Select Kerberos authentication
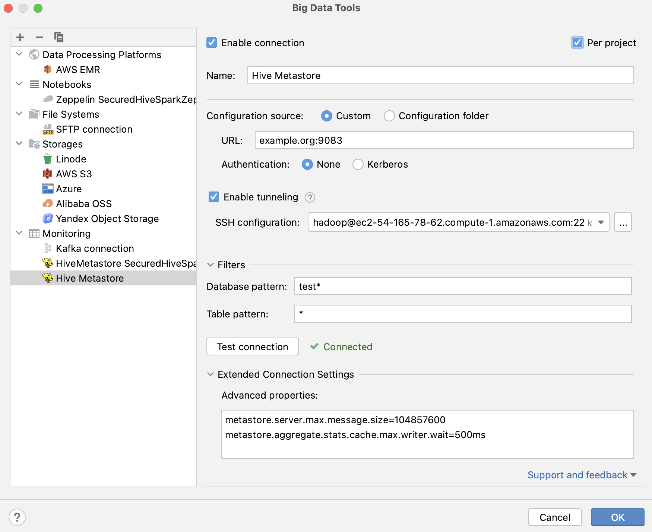652x532 pixels. tap(358, 164)
